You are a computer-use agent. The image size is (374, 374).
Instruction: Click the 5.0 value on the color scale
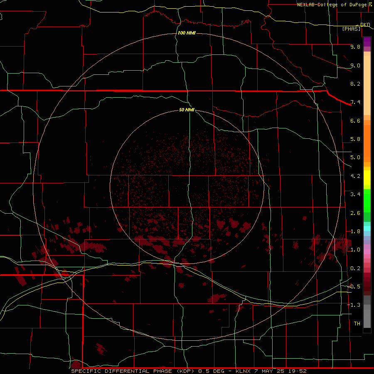coord(355,157)
